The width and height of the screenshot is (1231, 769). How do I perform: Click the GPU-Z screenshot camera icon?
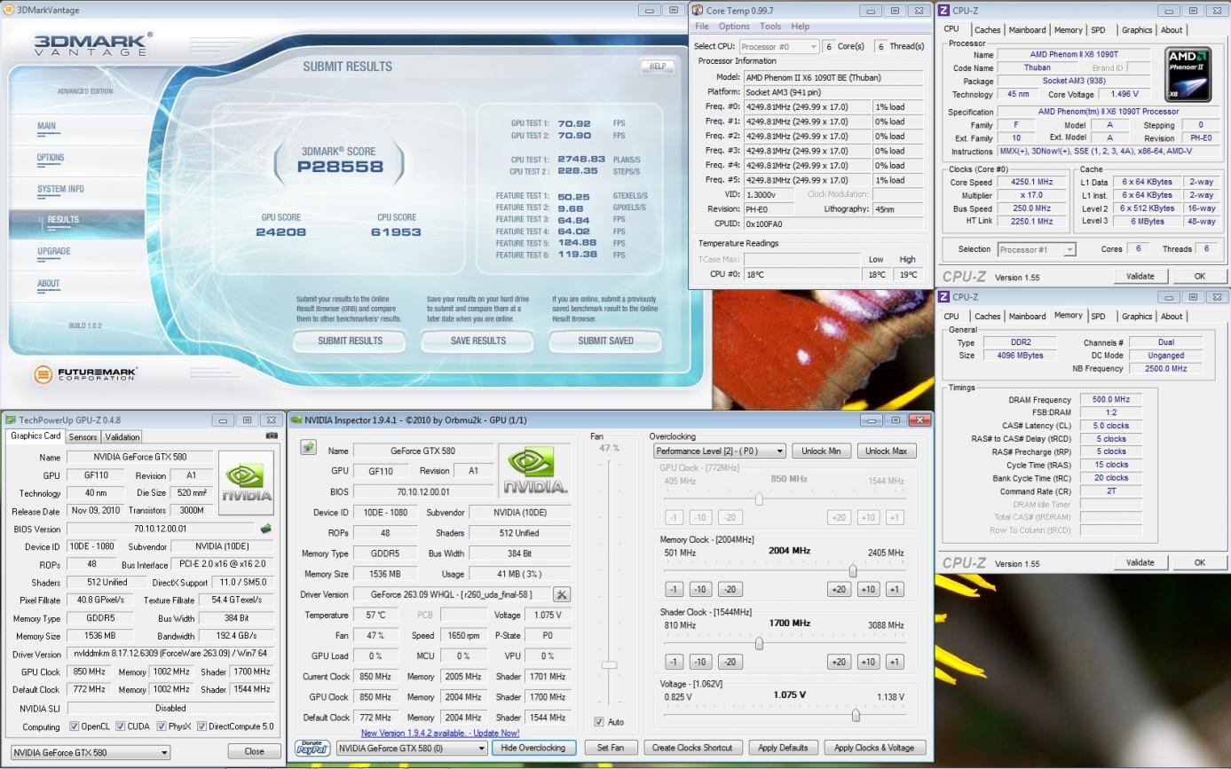[272, 436]
